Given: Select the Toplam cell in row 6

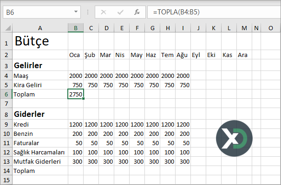Looking at the screenshot, I should 40,94.
